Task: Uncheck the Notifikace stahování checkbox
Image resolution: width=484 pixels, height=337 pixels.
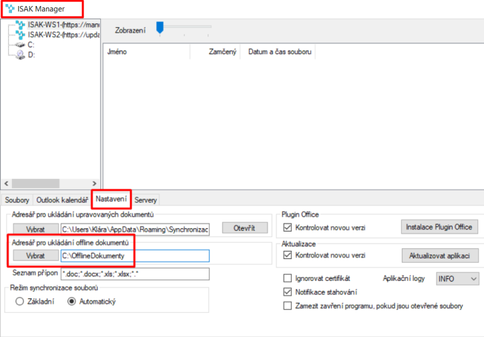Action: tap(287, 292)
